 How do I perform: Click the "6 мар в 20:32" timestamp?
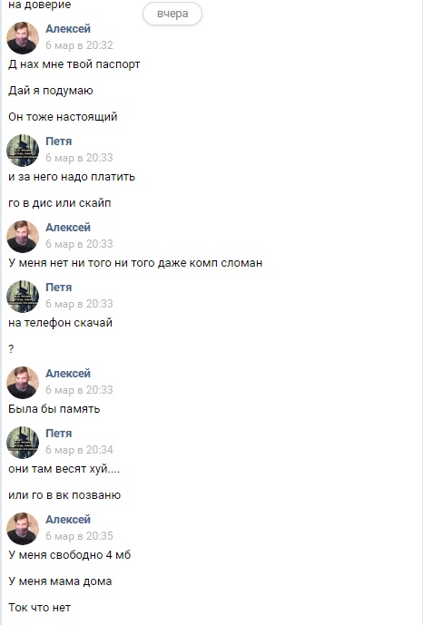(x=79, y=45)
